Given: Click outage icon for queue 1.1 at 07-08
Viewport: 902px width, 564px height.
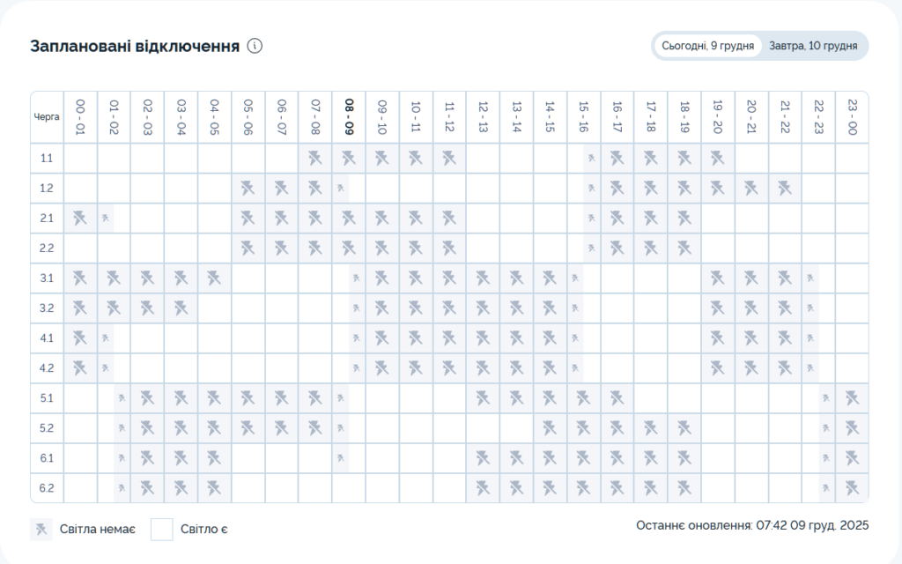Looking at the screenshot, I should [315, 159].
